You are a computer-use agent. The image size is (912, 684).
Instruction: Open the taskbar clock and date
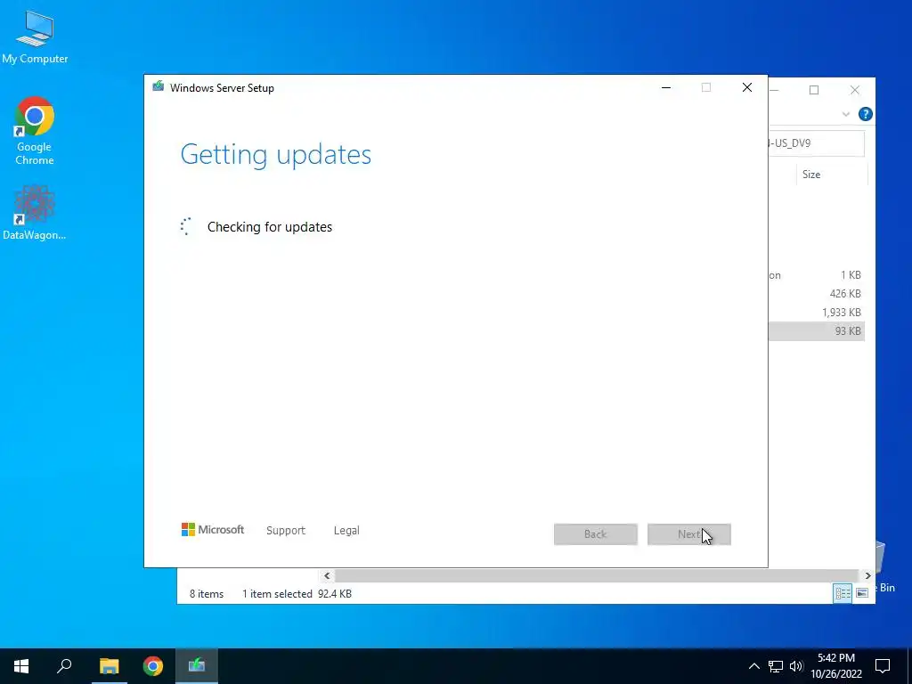tap(836, 666)
